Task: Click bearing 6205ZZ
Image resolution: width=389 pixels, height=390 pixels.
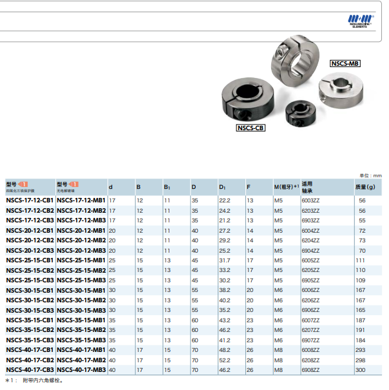Action: pyautogui.click(x=310, y=270)
